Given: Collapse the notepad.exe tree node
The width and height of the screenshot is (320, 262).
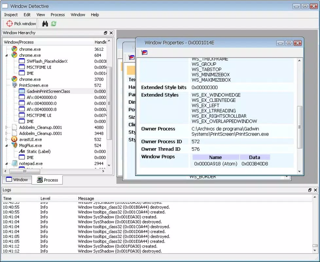Looking at the screenshot, I should (x=7, y=163).
